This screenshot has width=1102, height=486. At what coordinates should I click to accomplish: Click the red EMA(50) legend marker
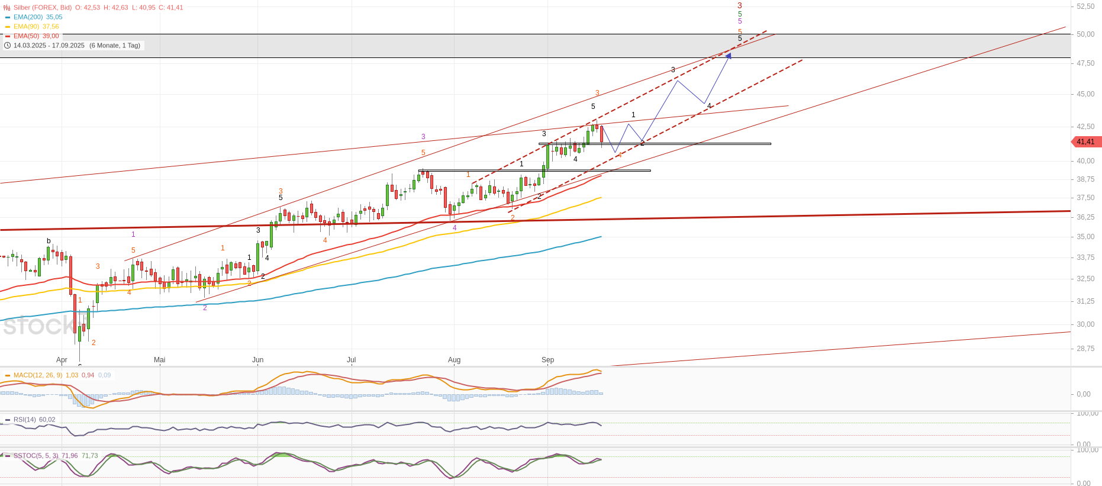(x=8, y=36)
